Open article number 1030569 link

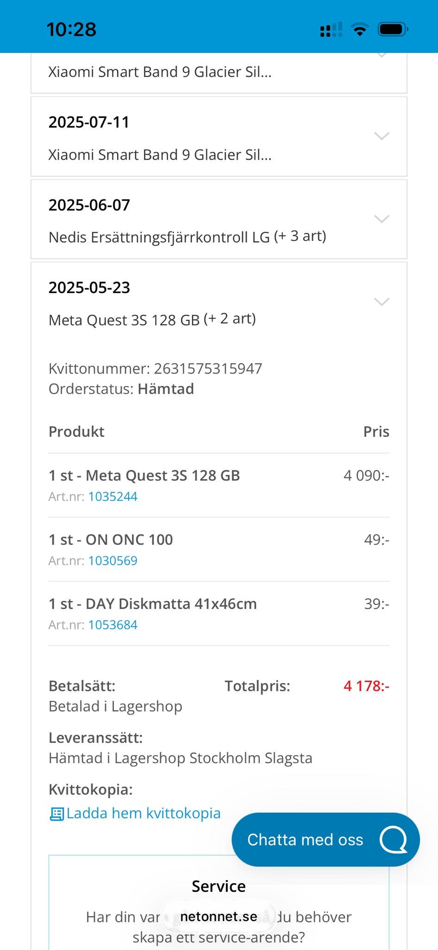113,561
